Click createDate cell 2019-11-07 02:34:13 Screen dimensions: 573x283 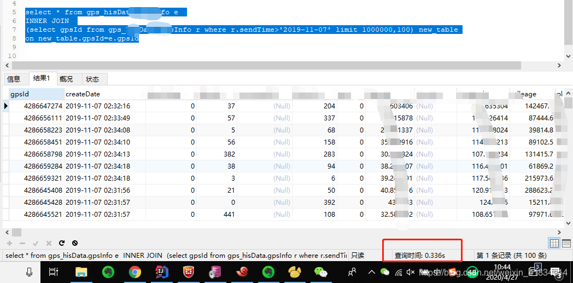tap(105, 154)
